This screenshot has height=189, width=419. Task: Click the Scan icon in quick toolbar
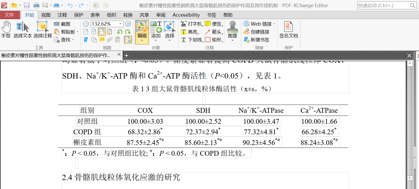56,5
